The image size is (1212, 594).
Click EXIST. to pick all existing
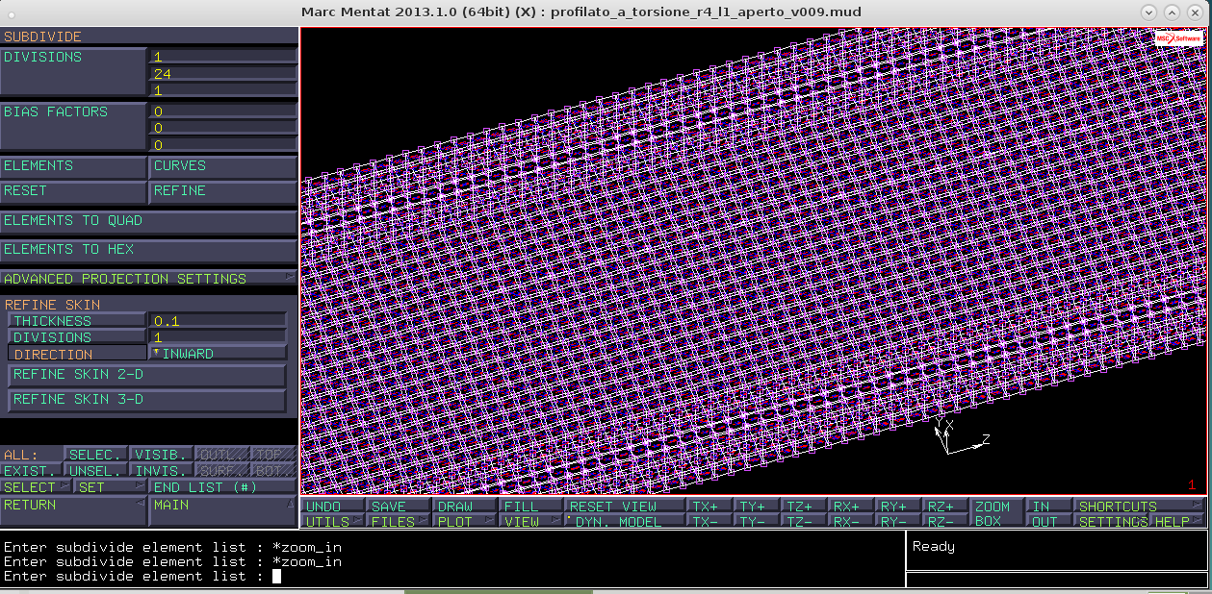pyautogui.click(x=32, y=471)
